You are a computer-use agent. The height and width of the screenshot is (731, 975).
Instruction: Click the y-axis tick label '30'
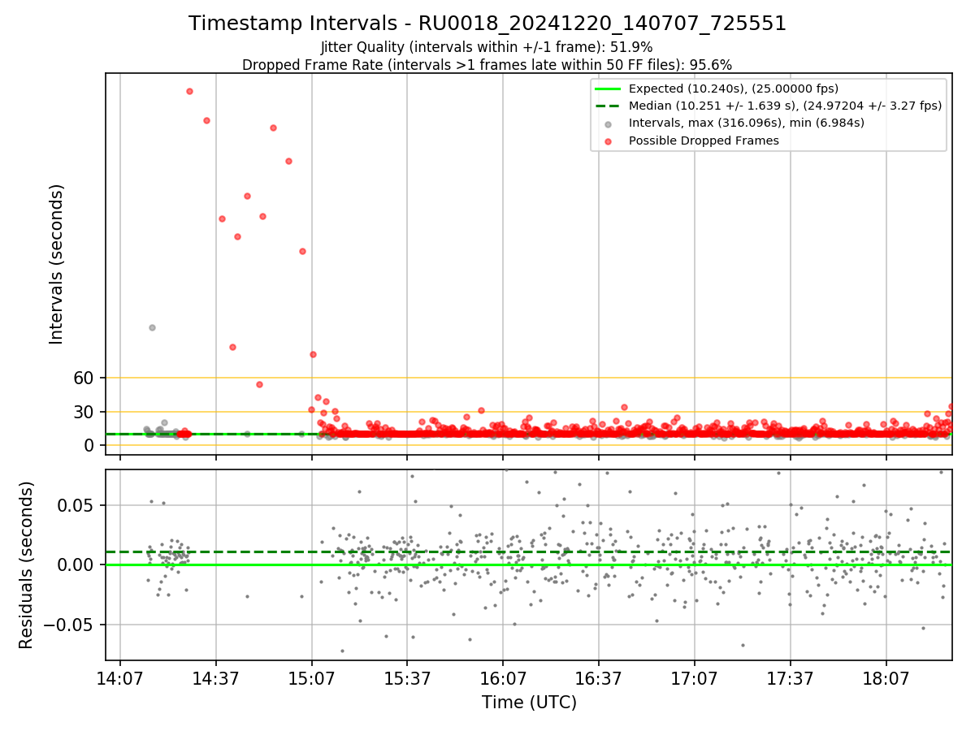[84, 412]
